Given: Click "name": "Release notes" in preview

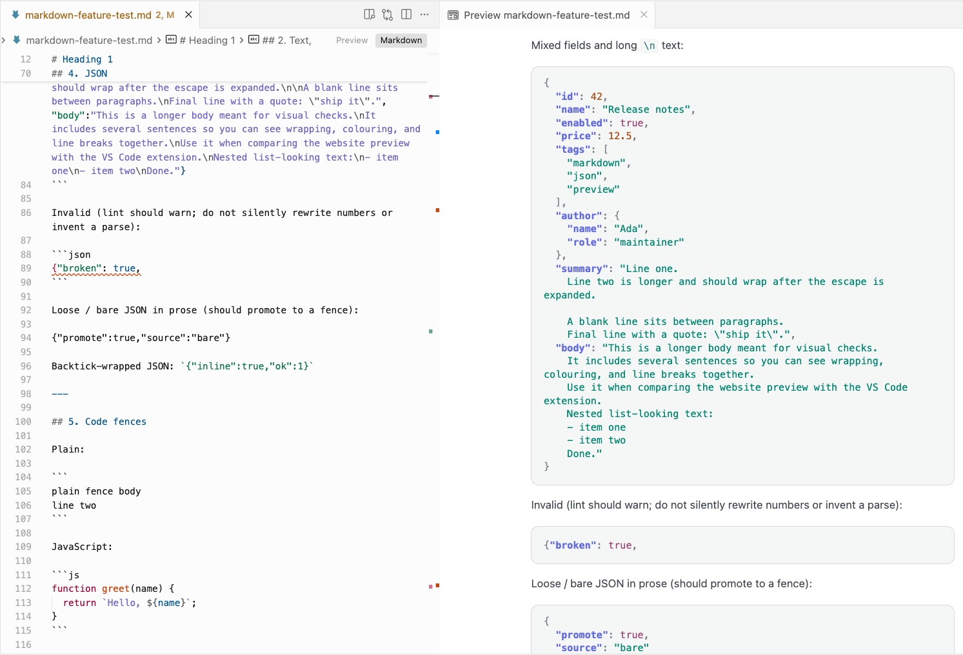Looking at the screenshot, I should [x=626, y=110].
